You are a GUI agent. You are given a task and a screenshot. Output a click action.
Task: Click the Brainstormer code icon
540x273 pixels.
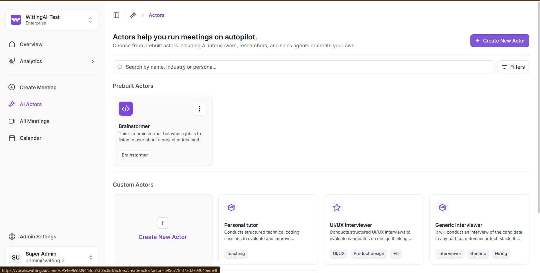point(126,109)
